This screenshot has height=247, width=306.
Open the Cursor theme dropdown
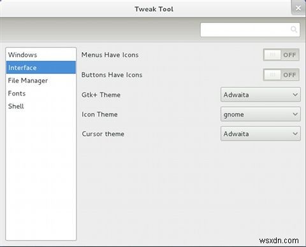261,134
